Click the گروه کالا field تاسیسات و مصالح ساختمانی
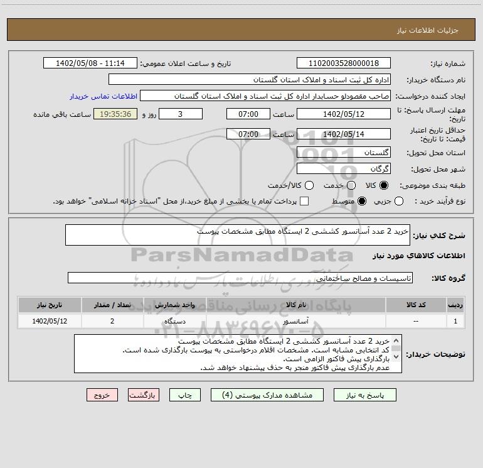The image size is (483, 468). pos(240,278)
